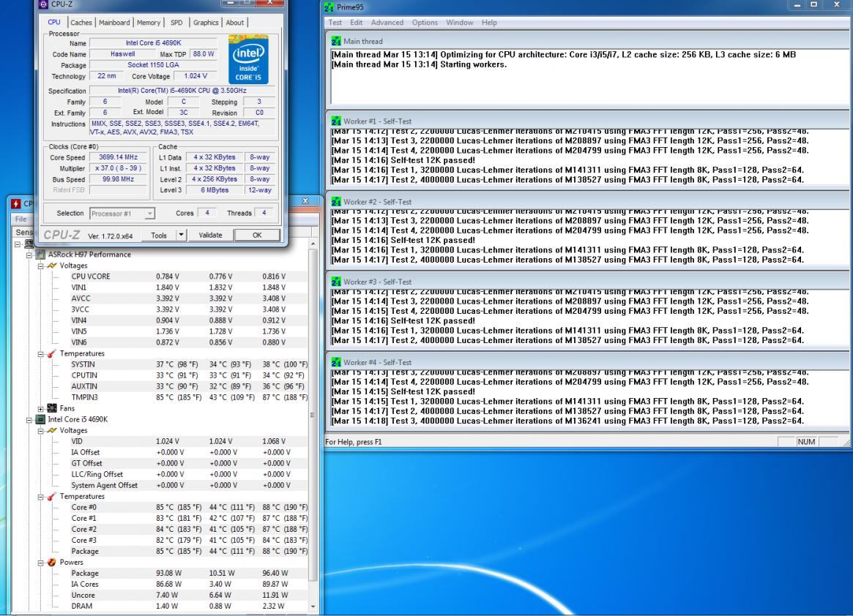
Task: Open the Tools dropdown arrow in CPU-Z
Action: coord(181,236)
